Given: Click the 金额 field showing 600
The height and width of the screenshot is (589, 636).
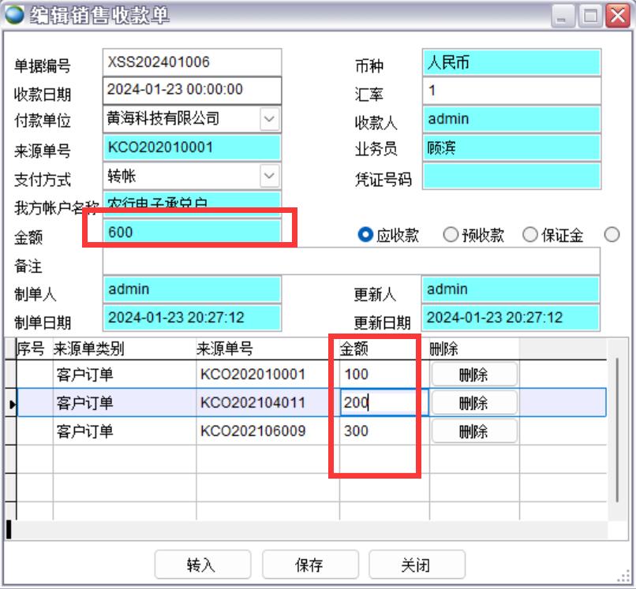Looking at the screenshot, I should tap(192, 233).
